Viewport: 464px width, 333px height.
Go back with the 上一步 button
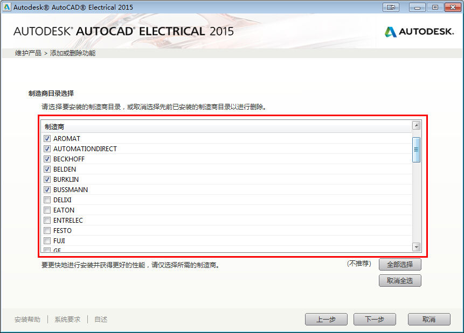point(326,320)
